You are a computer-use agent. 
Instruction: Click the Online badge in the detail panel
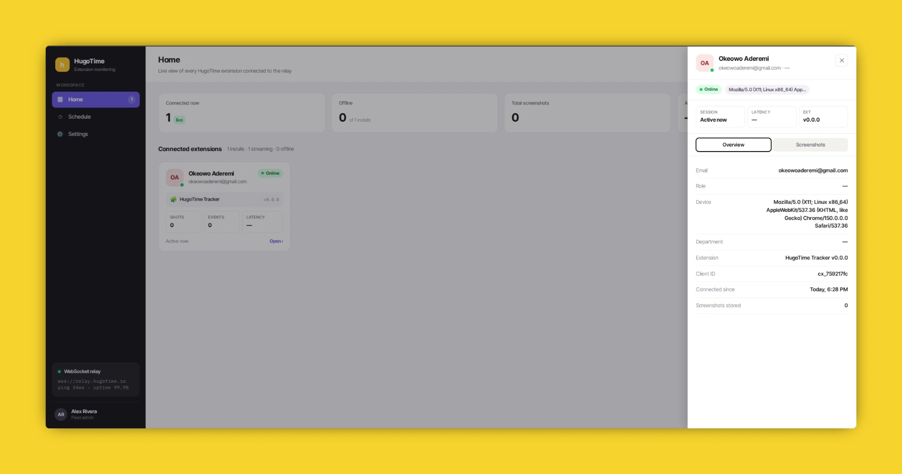(x=709, y=89)
